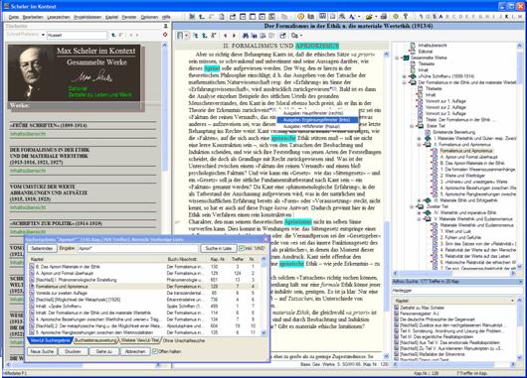The image size is (527, 378).
Task: Select 'Inhaltsübersicht' at tree top
Action: pos(433,46)
